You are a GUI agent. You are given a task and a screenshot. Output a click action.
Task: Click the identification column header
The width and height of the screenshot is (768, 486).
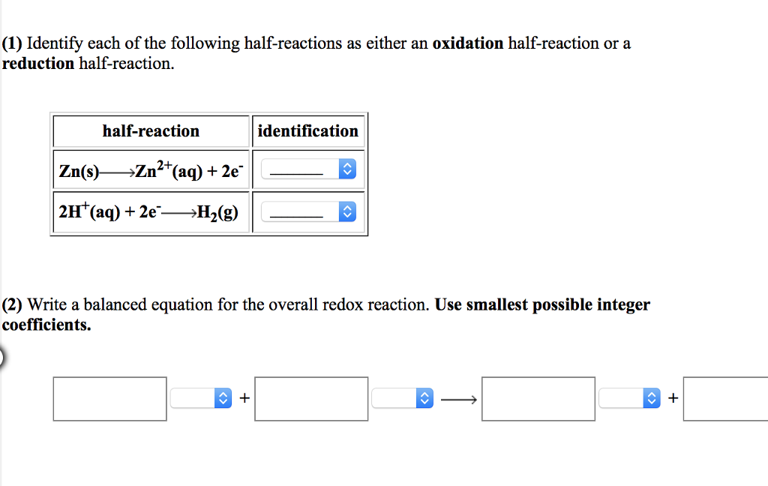[x=308, y=130]
